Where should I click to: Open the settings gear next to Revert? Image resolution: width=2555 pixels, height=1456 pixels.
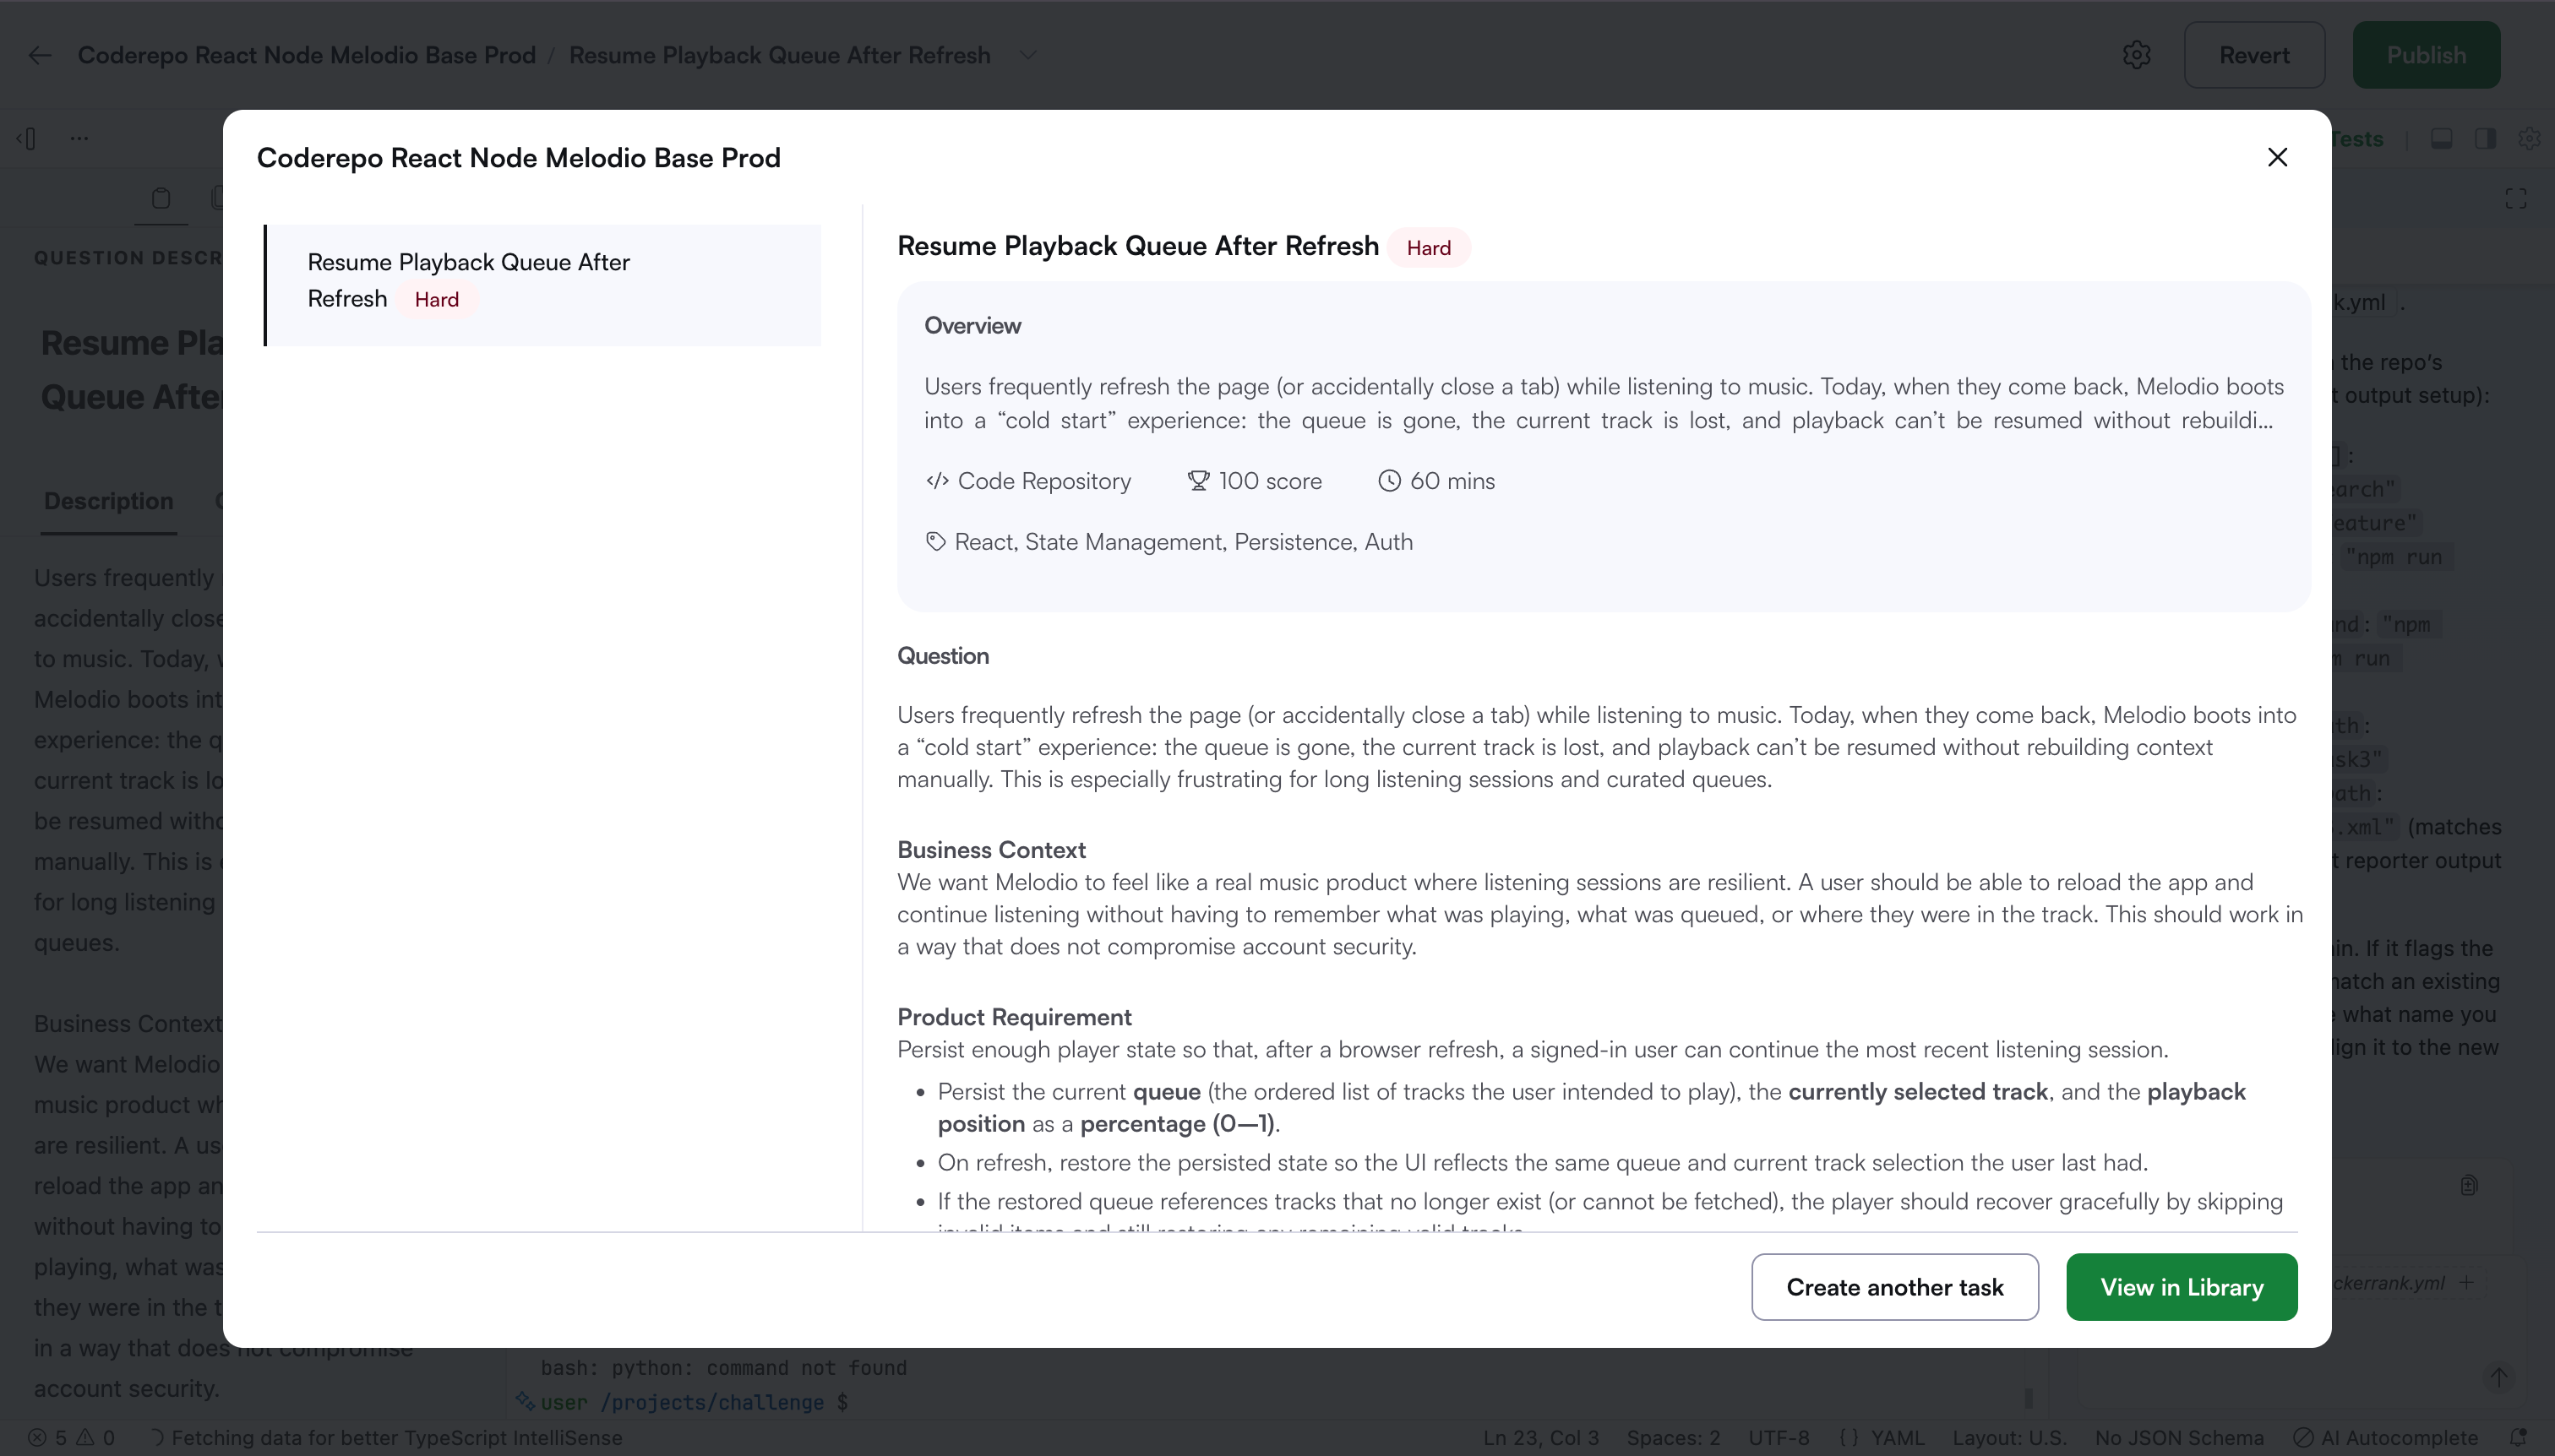click(2136, 55)
